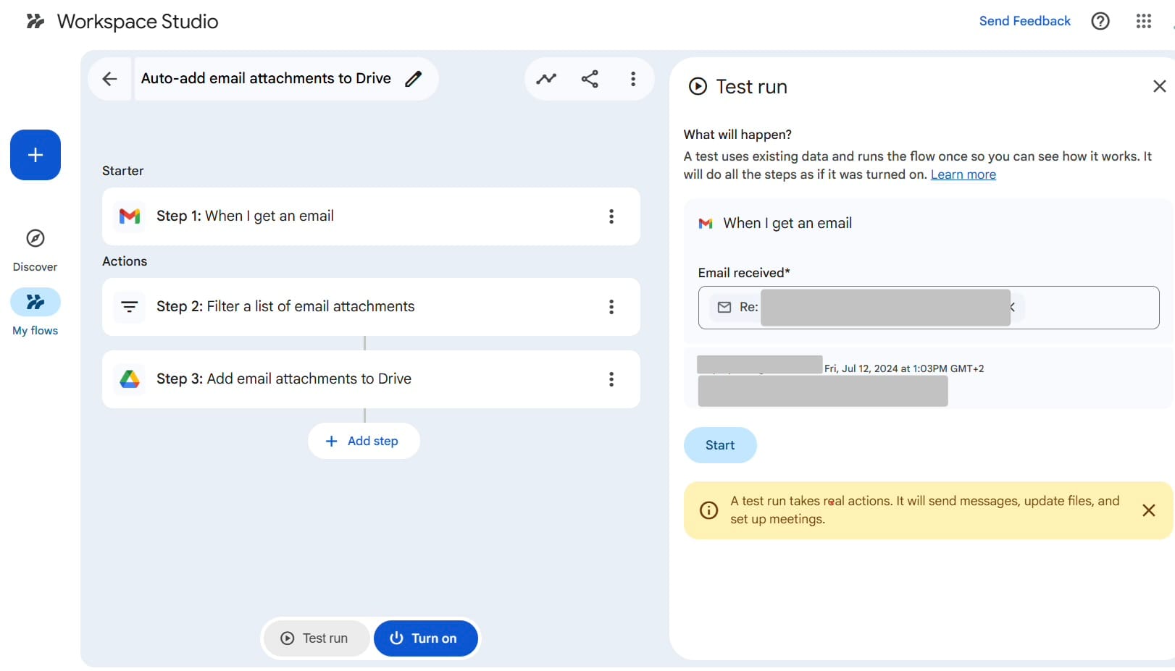Edit flow name with pencil icon
The image size is (1175, 671).
(414, 79)
